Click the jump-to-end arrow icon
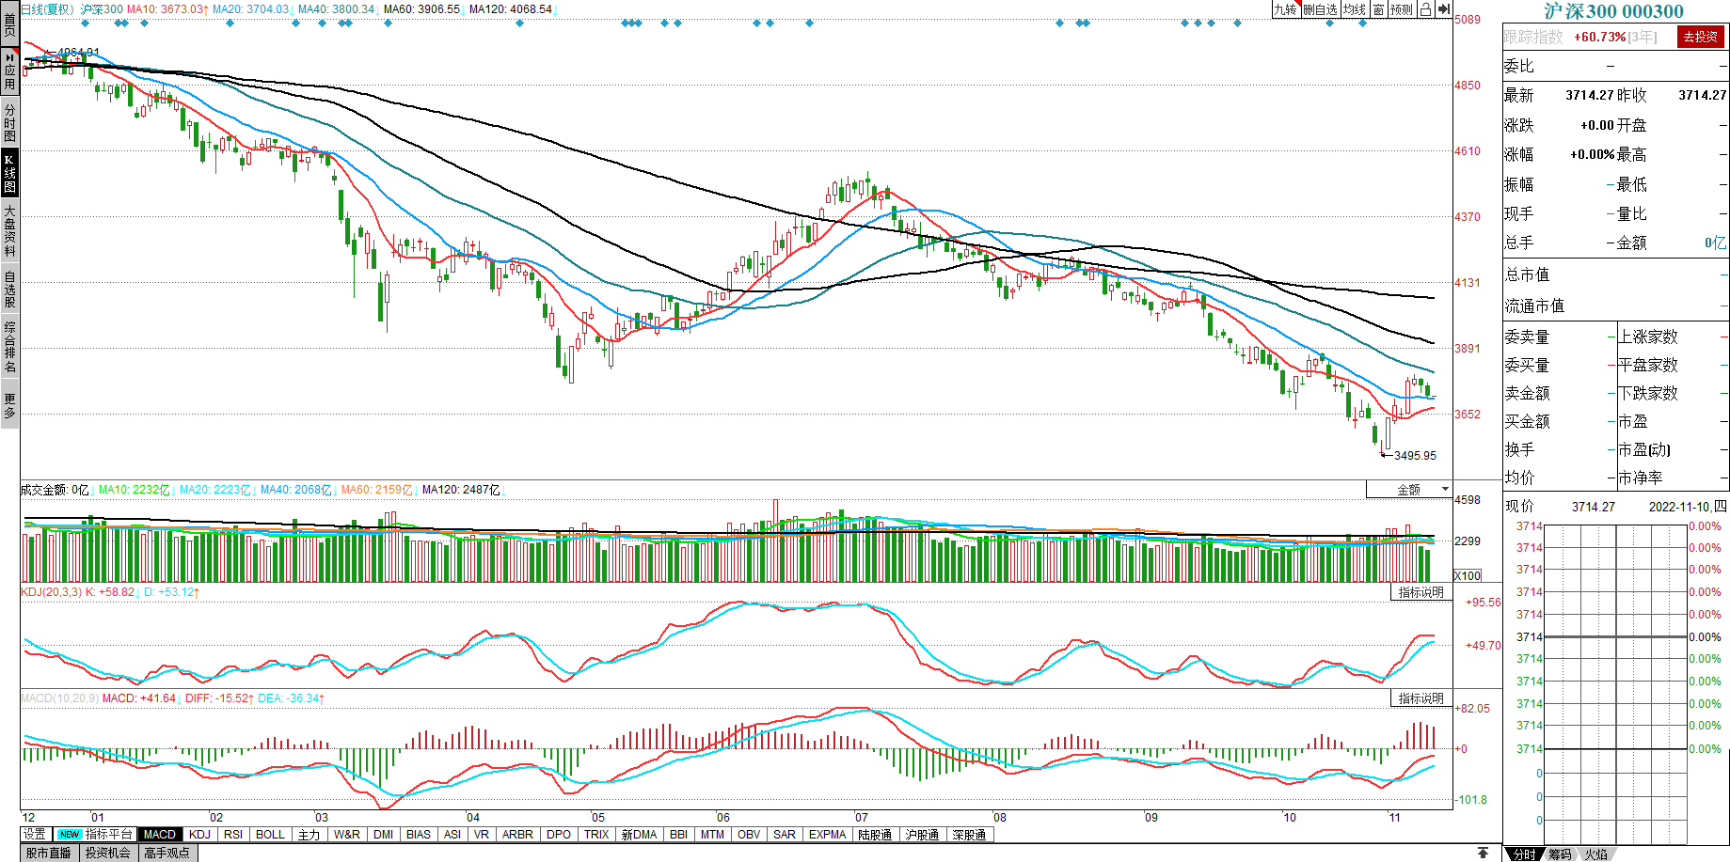This screenshot has height=862, width=1730. pos(1444,9)
